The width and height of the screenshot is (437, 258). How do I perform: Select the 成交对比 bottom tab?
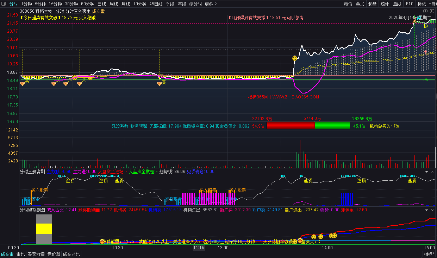(x=71, y=254)
